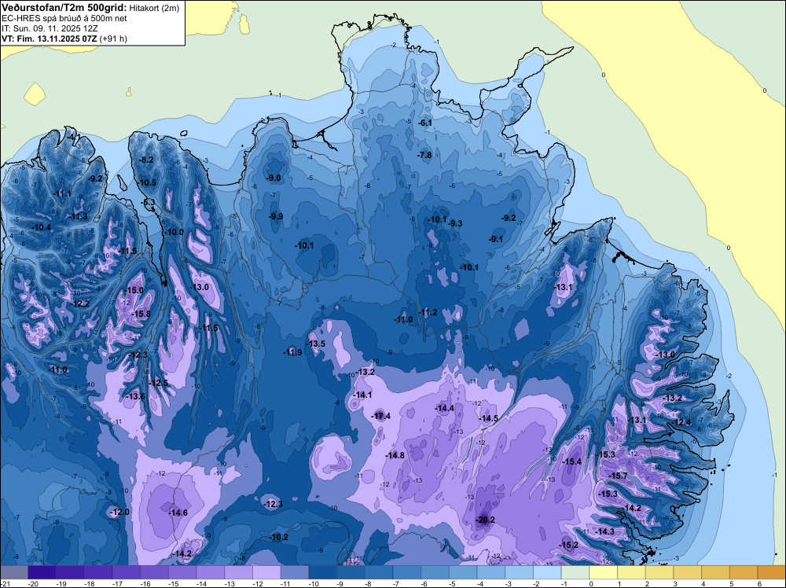The image size is (786, 588).
Task: Click the -15.4 temperature label
Action: tap(571, 461)
